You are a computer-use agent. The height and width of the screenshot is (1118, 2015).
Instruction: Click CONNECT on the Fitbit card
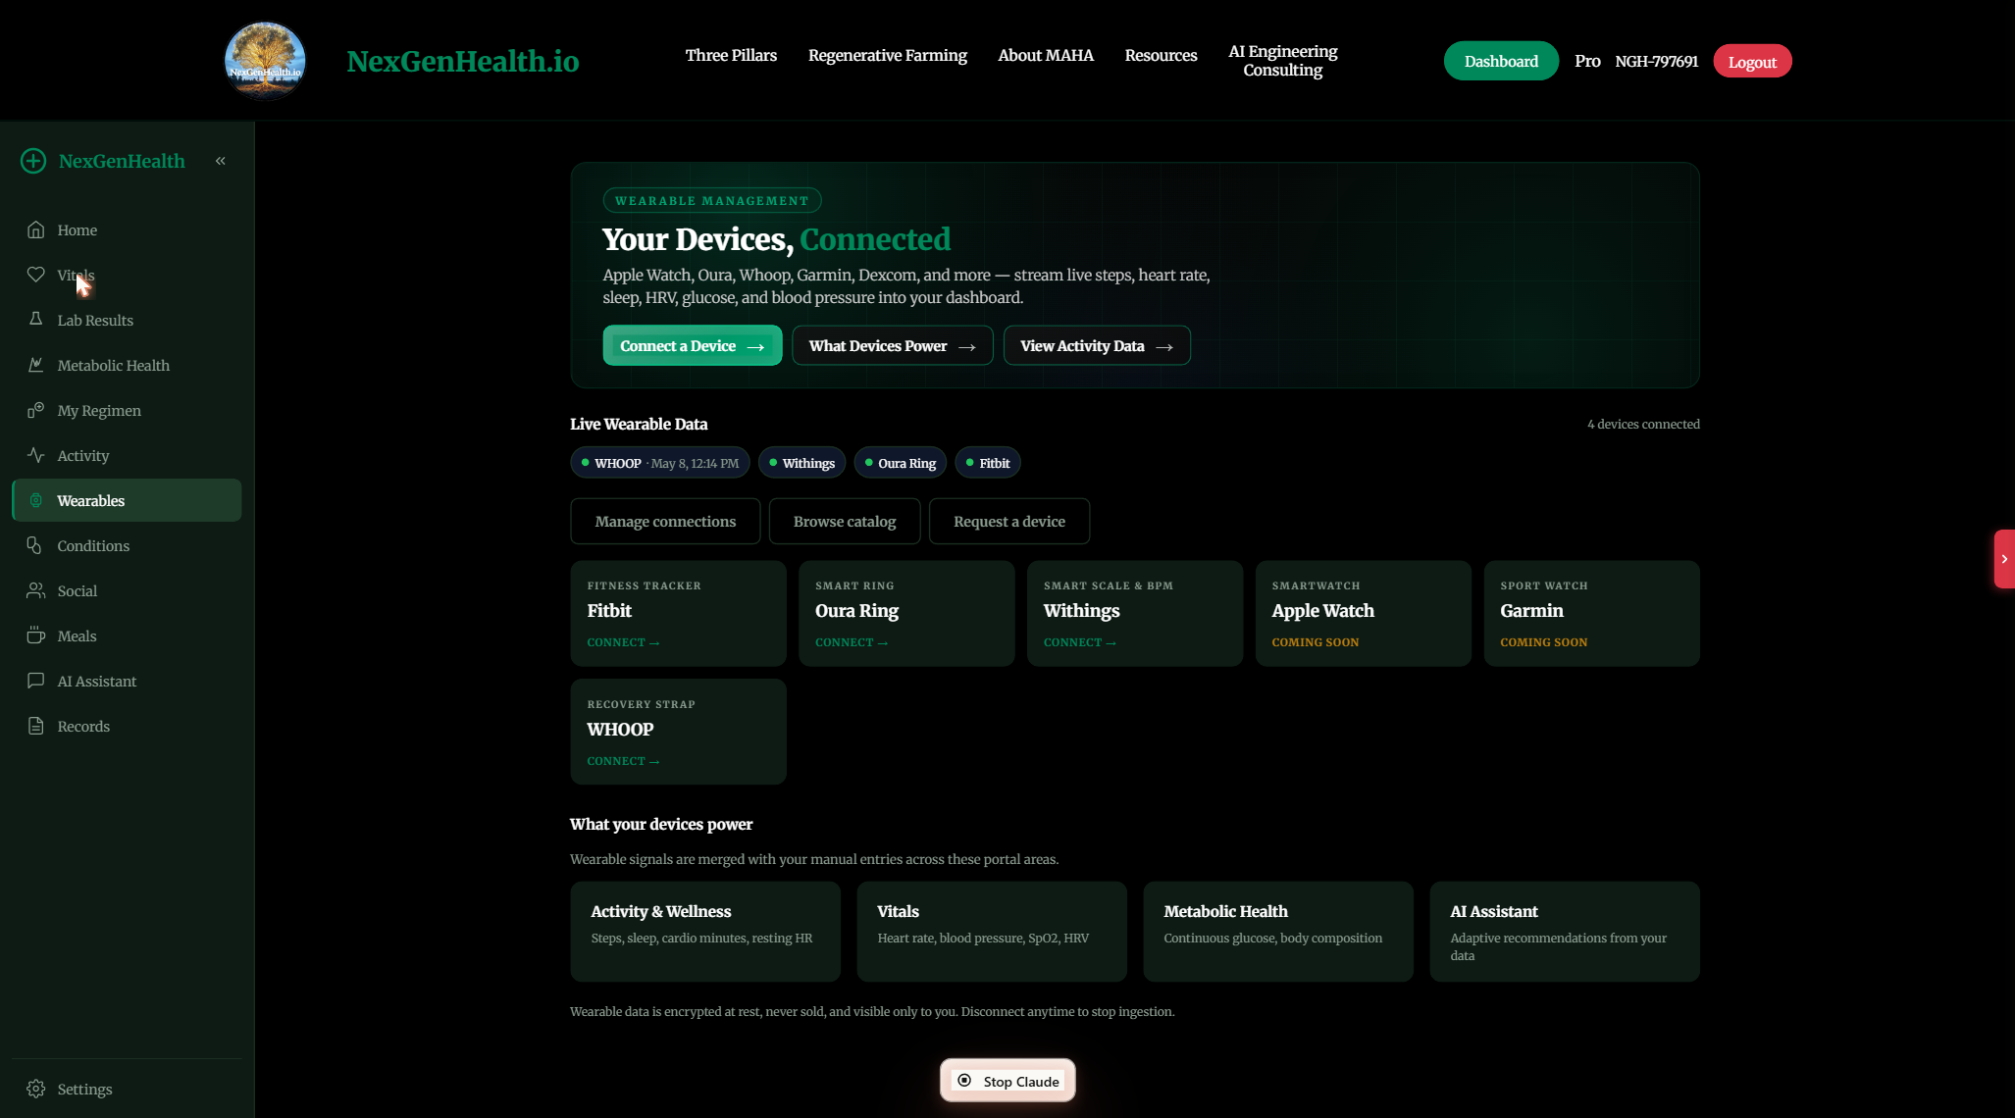point(623,642)
